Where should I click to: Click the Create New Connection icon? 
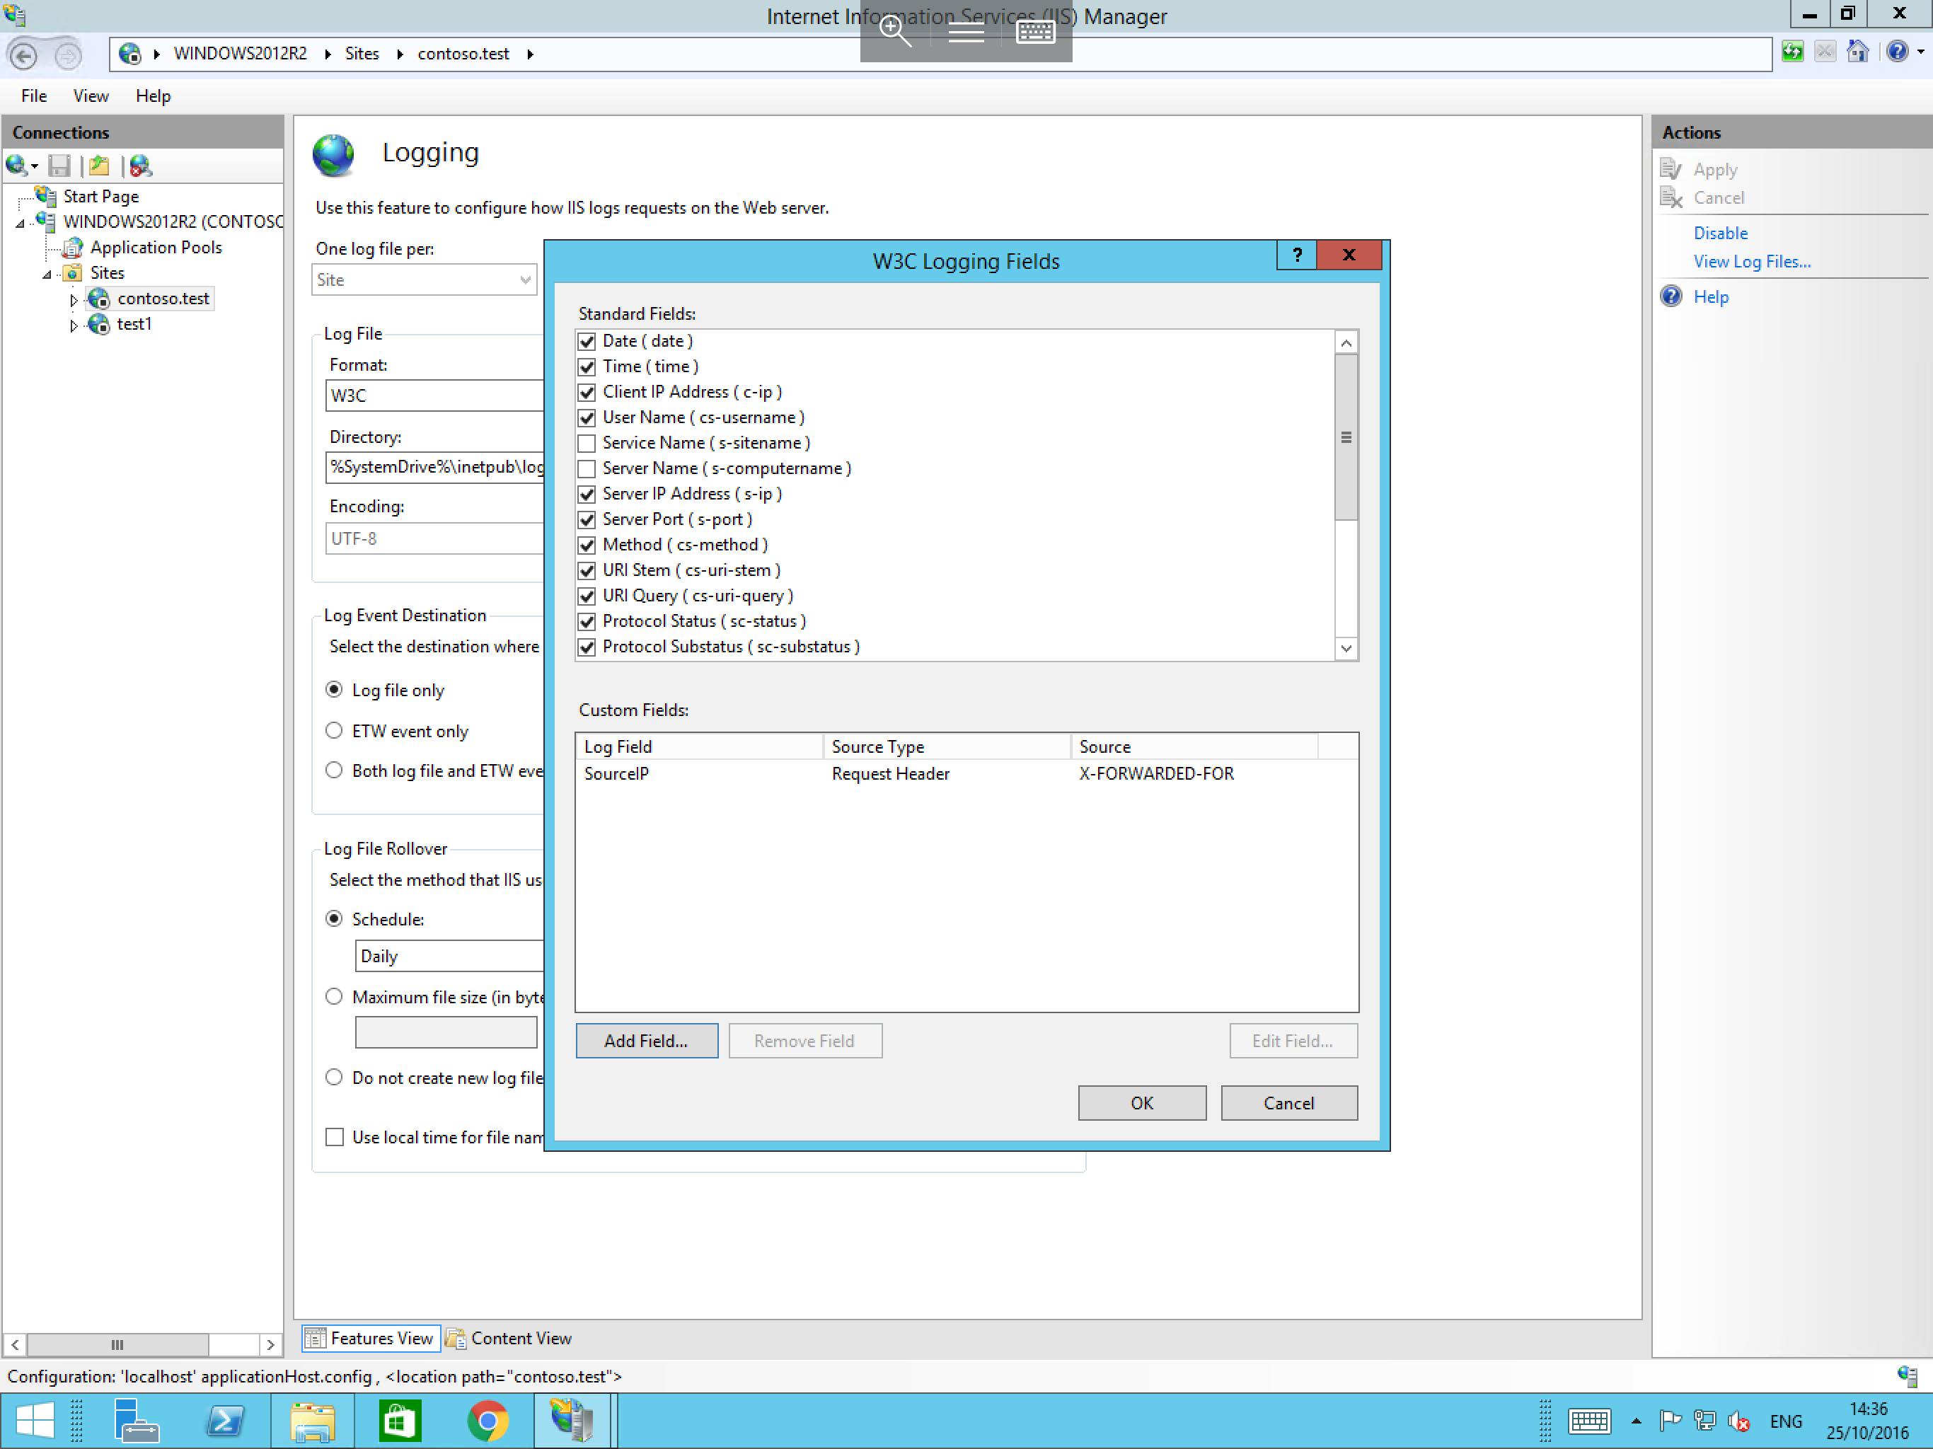click(18, 165)
